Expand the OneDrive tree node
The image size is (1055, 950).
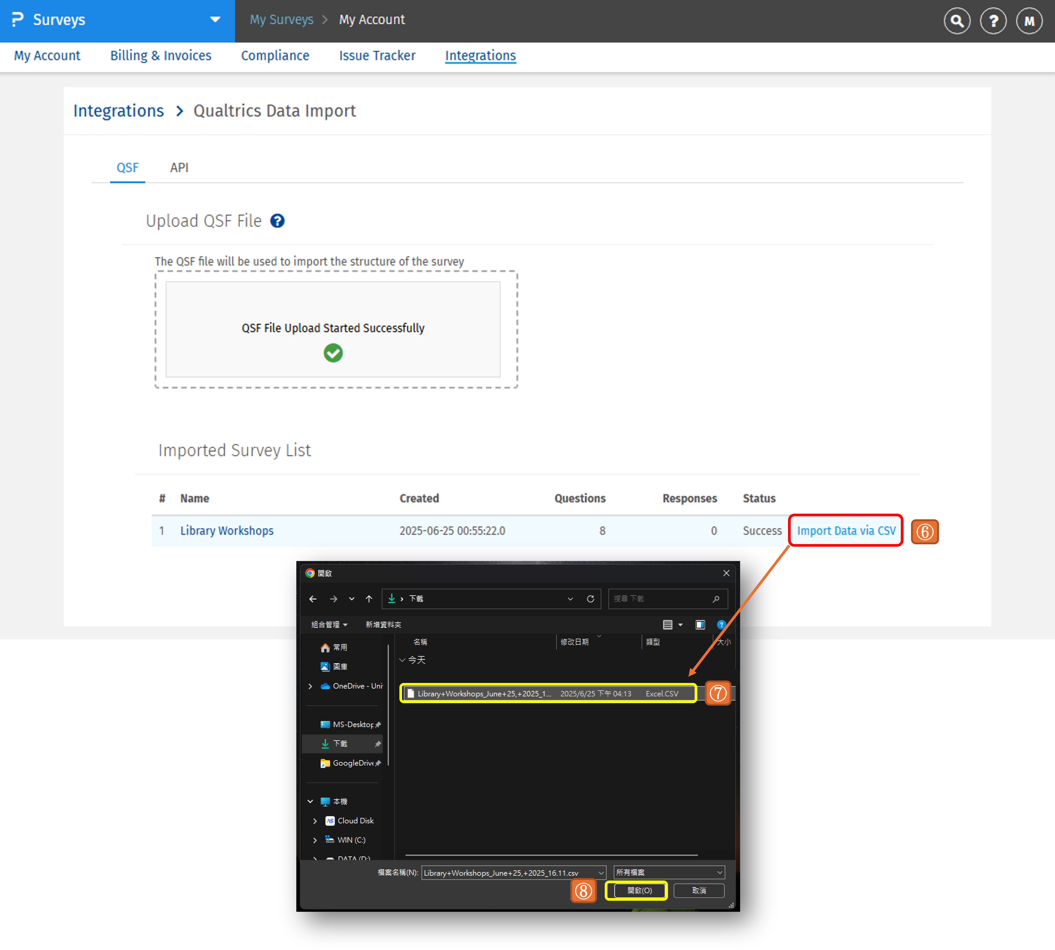coord(311,686)
